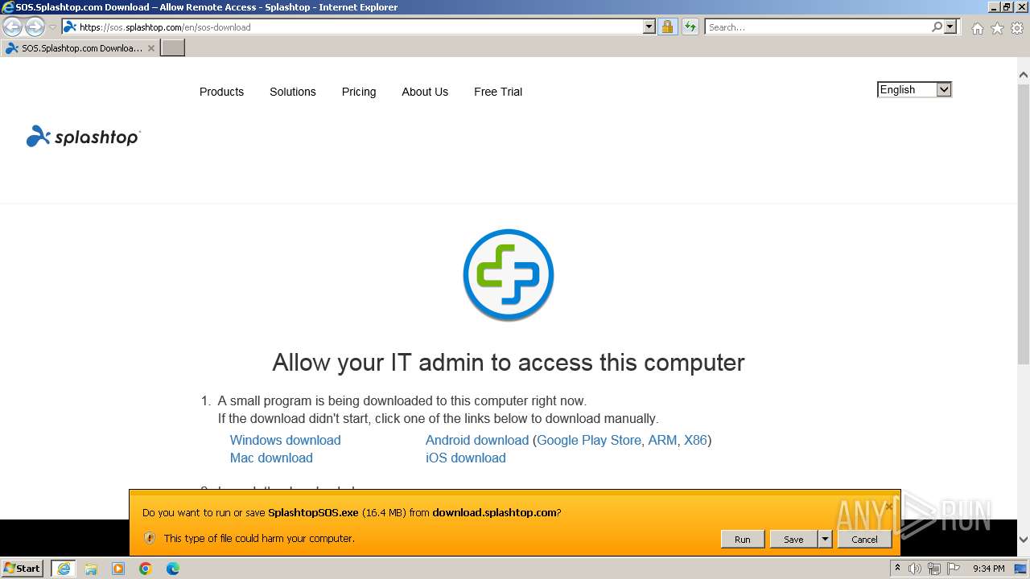Click the Windows download link

pyautogui.click(x=285, y=440)
